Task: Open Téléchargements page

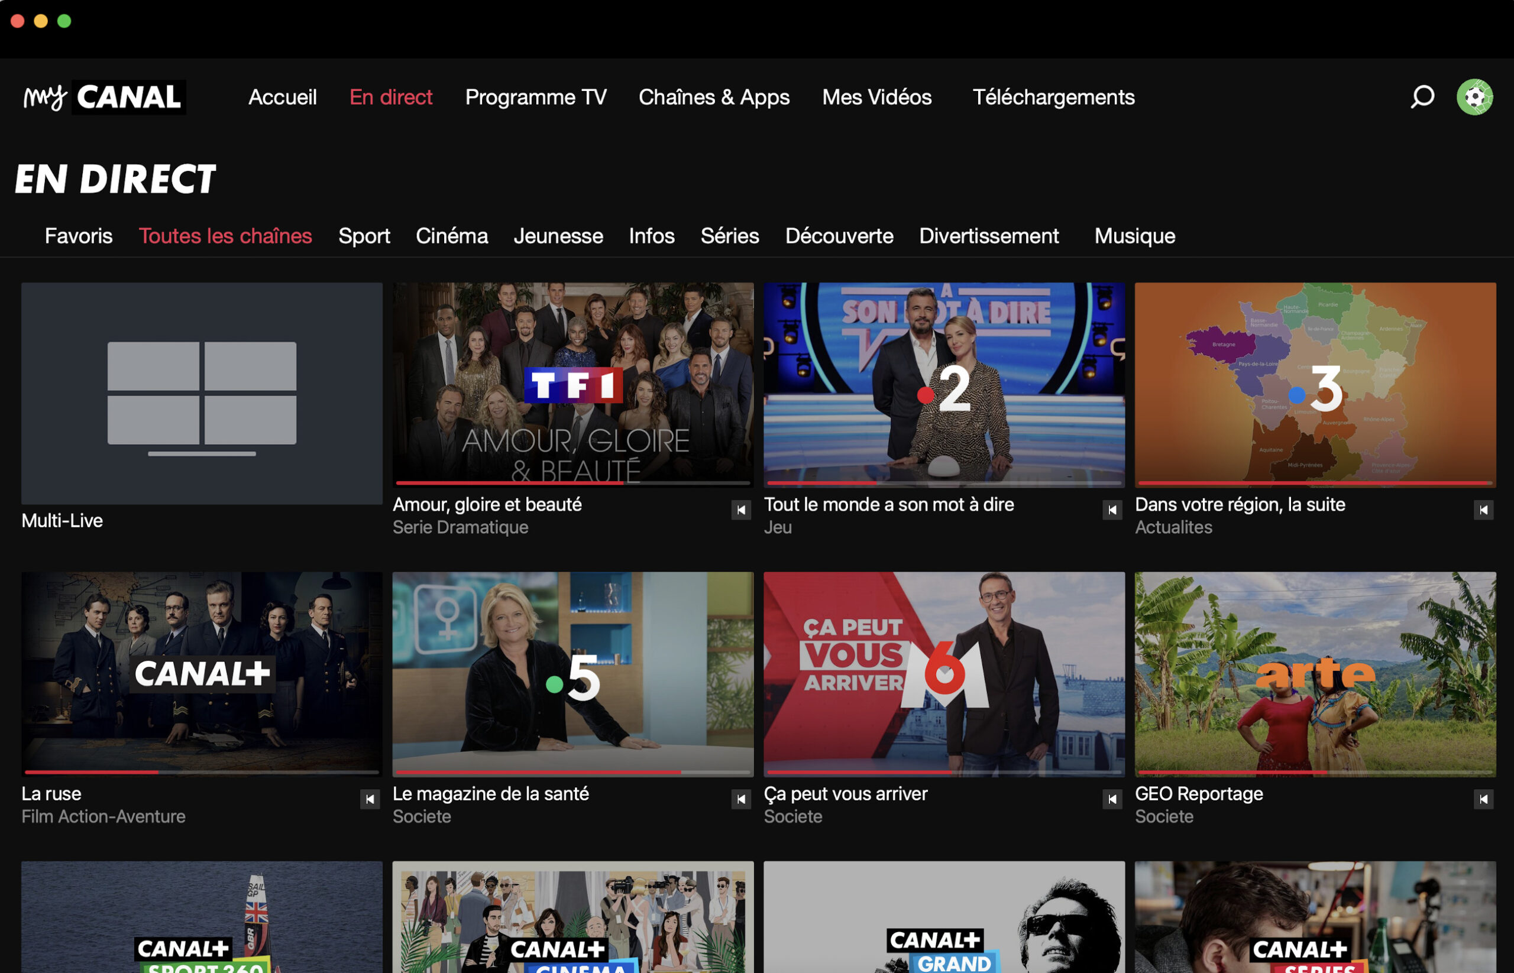Action: coord(1054,98)
